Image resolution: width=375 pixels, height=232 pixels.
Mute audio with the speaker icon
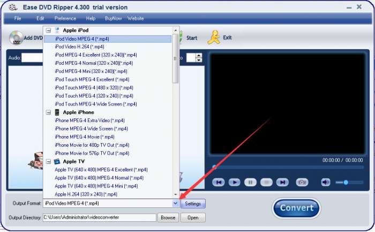326,182
